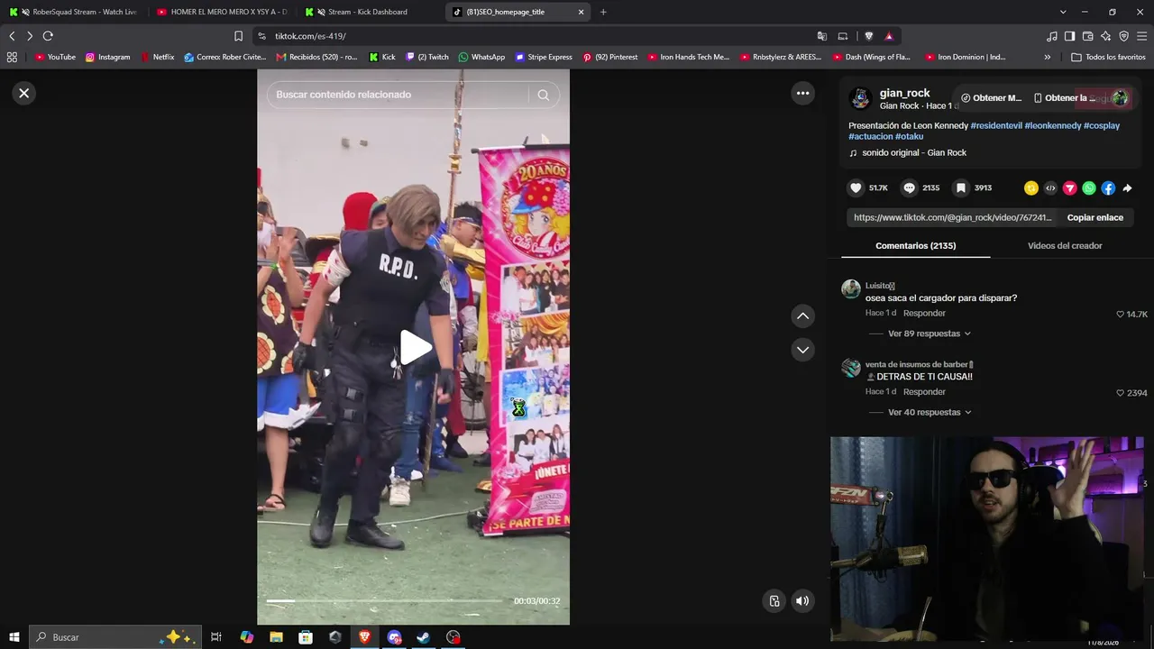Expand 'Ver 40 respuestas' replies

click(x=930, y=412)
